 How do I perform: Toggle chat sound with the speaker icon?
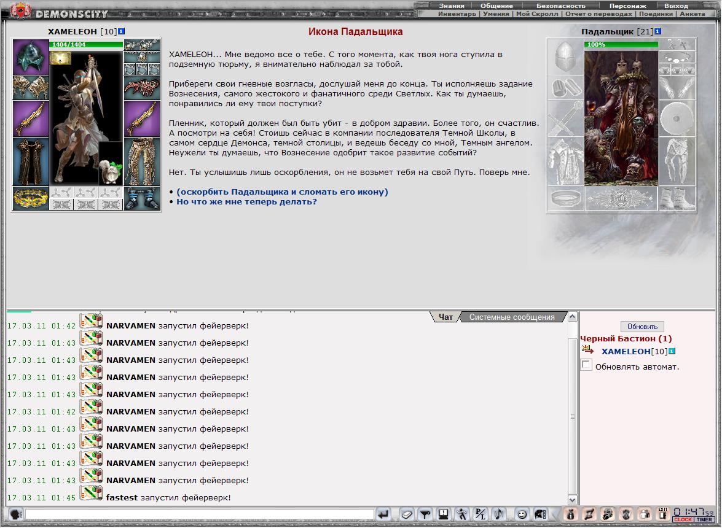tap(499, 514)
